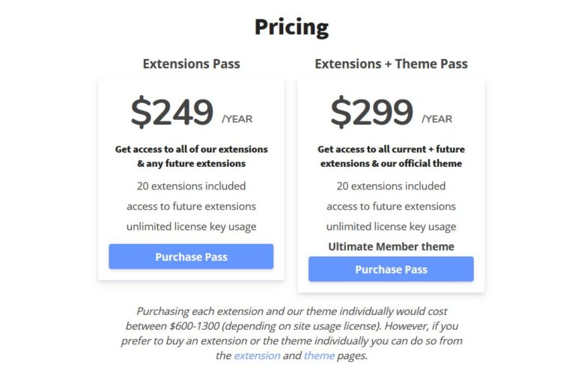Open the theme pages link

point(319,355)
